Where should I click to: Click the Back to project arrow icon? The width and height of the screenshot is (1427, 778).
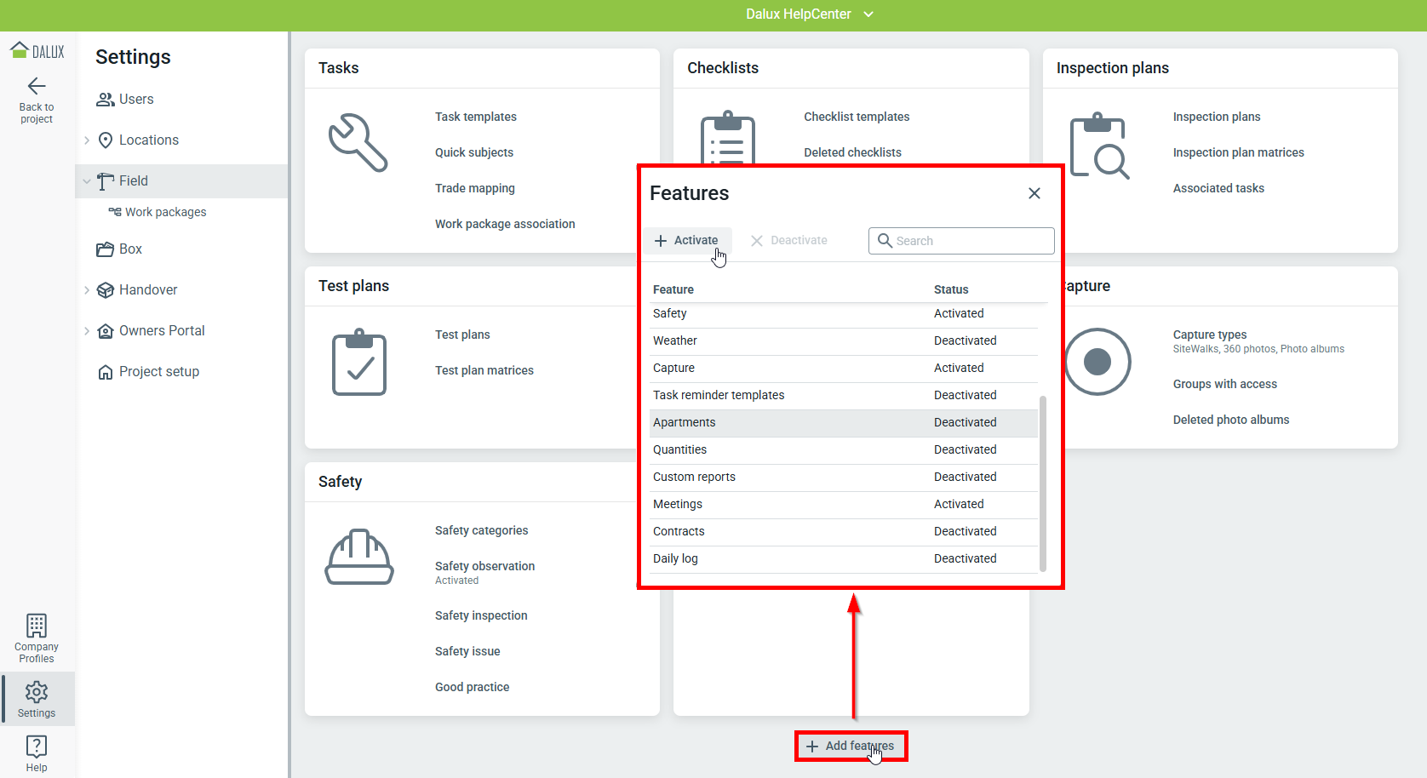tap(37, 86)
